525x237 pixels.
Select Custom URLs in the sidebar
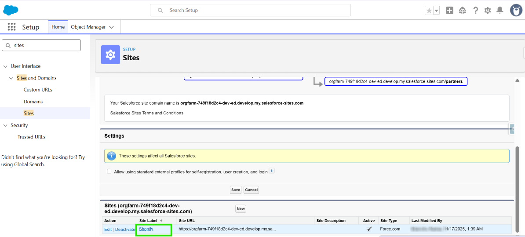(38, 90)
